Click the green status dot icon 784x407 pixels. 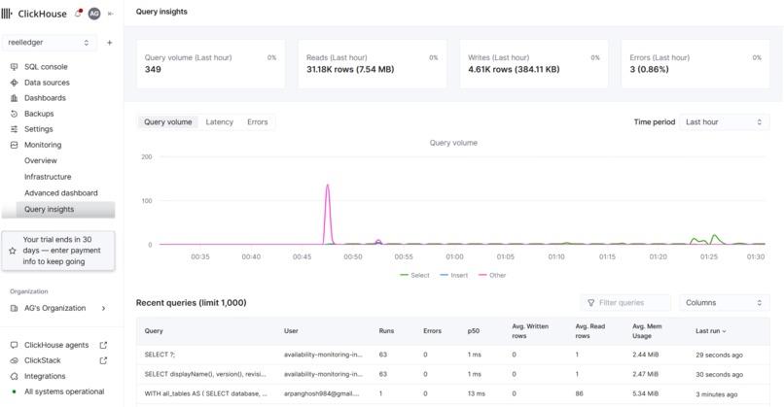click(x=14, y=391)
